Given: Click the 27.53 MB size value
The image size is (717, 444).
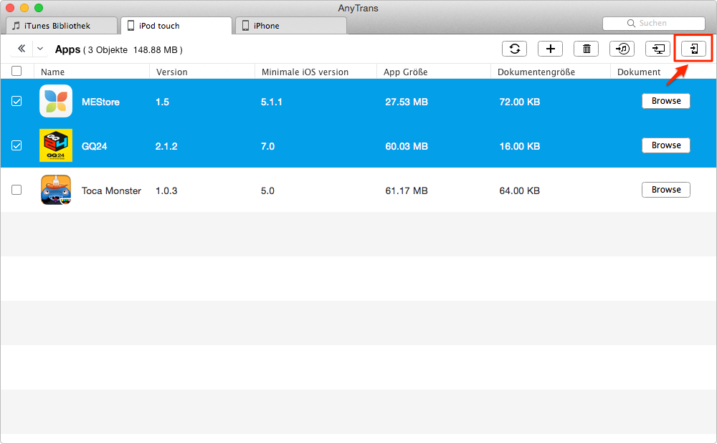Looking at the screenshot, I should pos(407,102).
